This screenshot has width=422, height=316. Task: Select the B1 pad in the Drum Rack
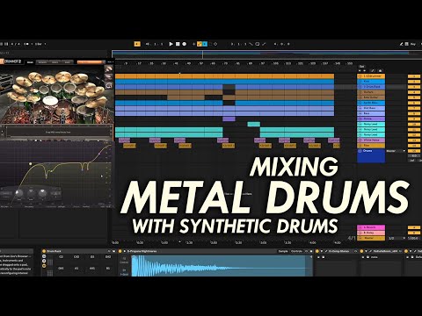click(x=108, y=268)
